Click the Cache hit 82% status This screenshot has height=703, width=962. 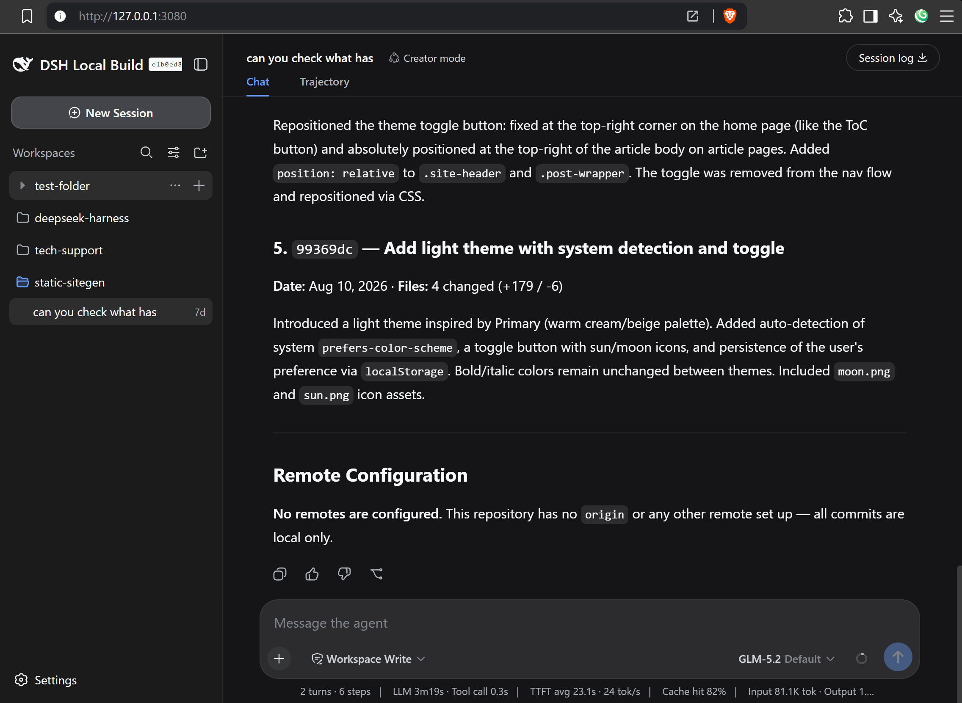click(x=694, y=692)
